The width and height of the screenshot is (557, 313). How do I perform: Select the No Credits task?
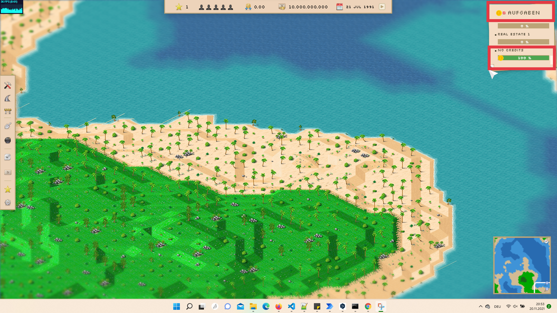(511, 50)
